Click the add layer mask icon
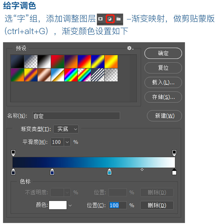217x224 pixels. coord(100,19)
